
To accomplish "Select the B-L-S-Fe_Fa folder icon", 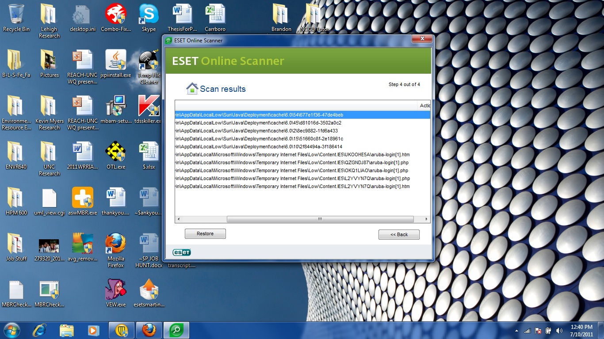I will tap(16, 64).
